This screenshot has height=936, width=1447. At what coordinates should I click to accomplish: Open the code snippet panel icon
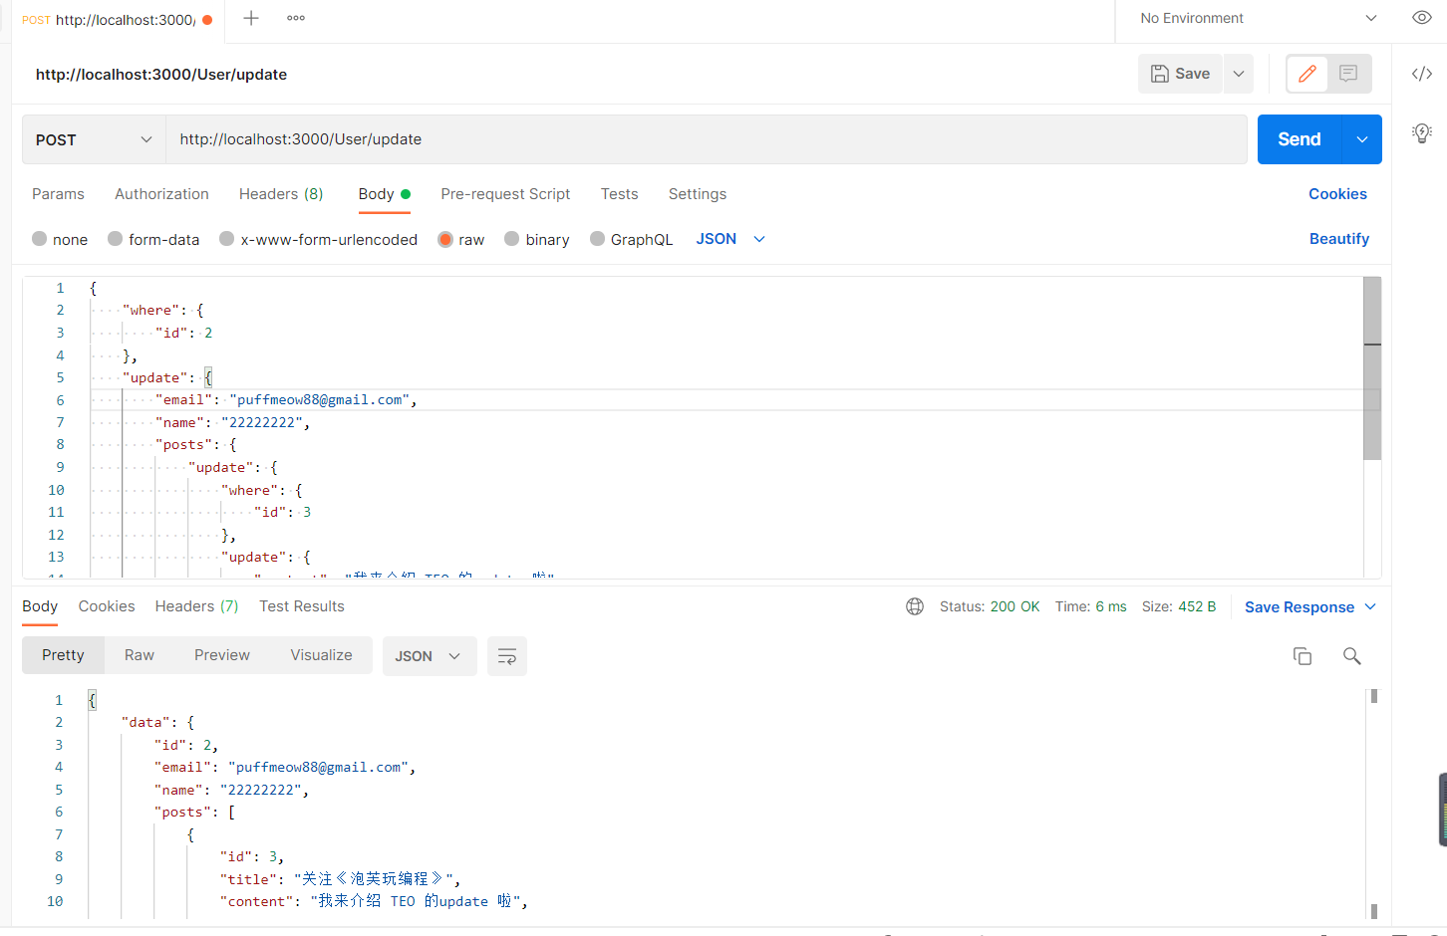1422,74
